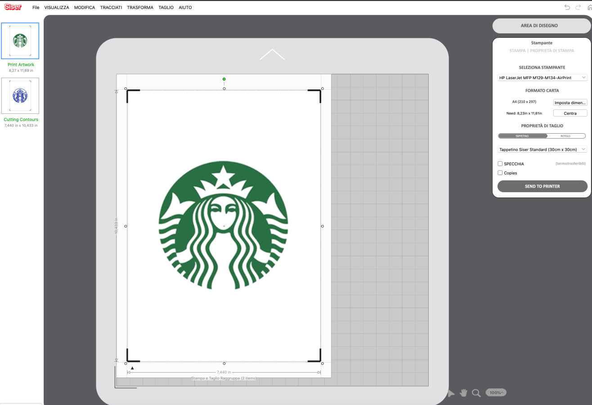
Task: Open the TRASFORMA menu
Action: point(140,8)
